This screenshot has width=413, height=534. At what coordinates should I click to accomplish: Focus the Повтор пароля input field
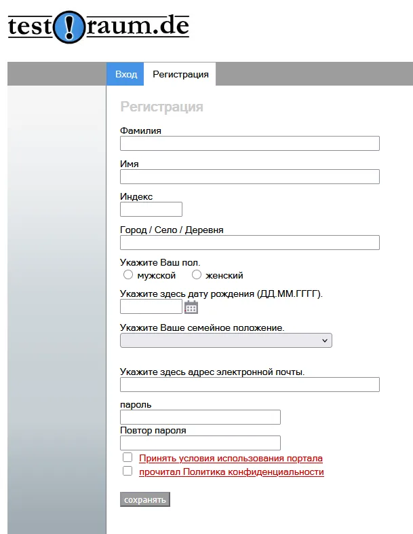[x=200, y=443]
